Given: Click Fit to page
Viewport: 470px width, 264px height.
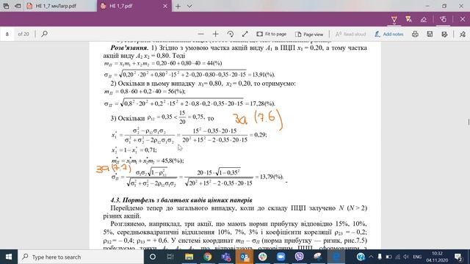Looking at the screenshot, I should click(271, 34).
